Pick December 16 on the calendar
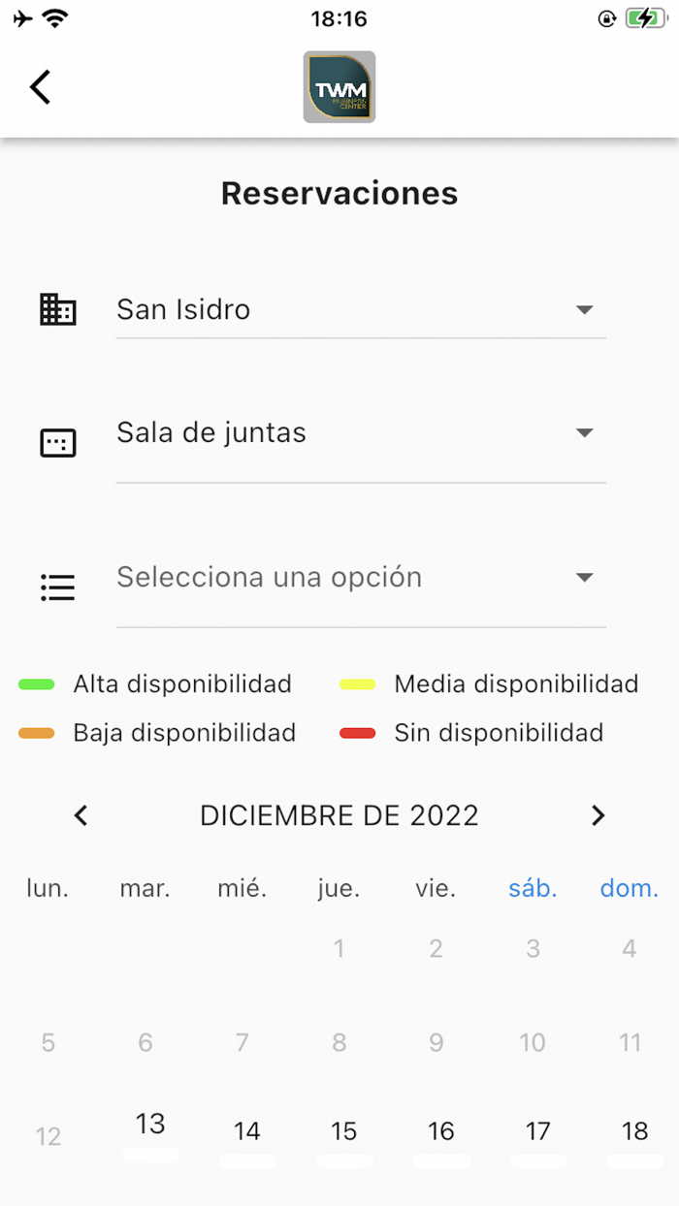 point(441,1132)
